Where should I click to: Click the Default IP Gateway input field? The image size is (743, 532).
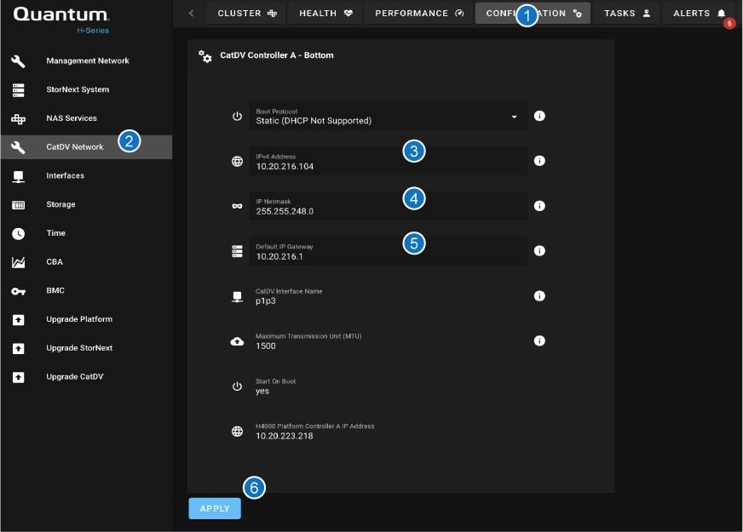(x=388, y=251)
